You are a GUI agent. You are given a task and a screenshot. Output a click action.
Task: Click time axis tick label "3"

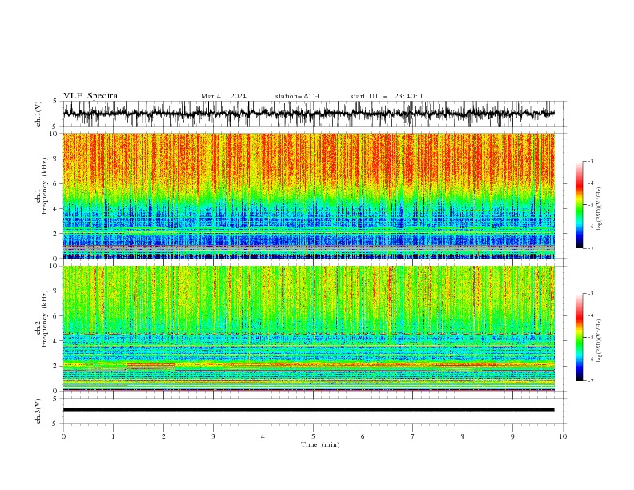coord(213,436)
